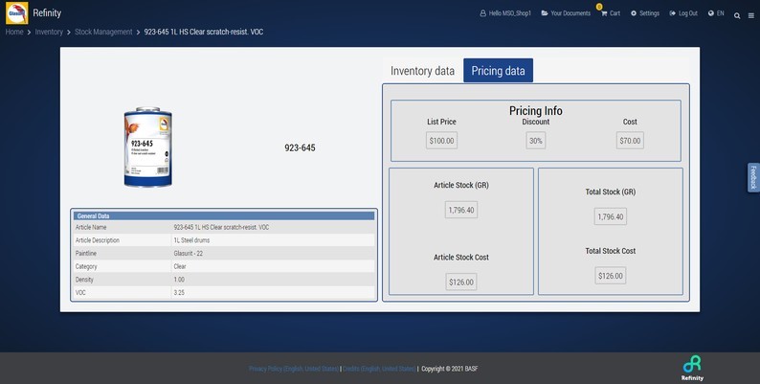Click the 923-645 product code label
This screenshot has width=760, height=384.
[300, 147]
